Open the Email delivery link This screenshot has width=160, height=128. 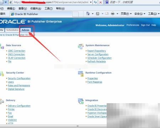(x=10, y=116)
